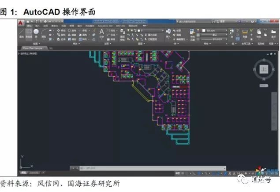Click the title bar search box

coord(194,22)
